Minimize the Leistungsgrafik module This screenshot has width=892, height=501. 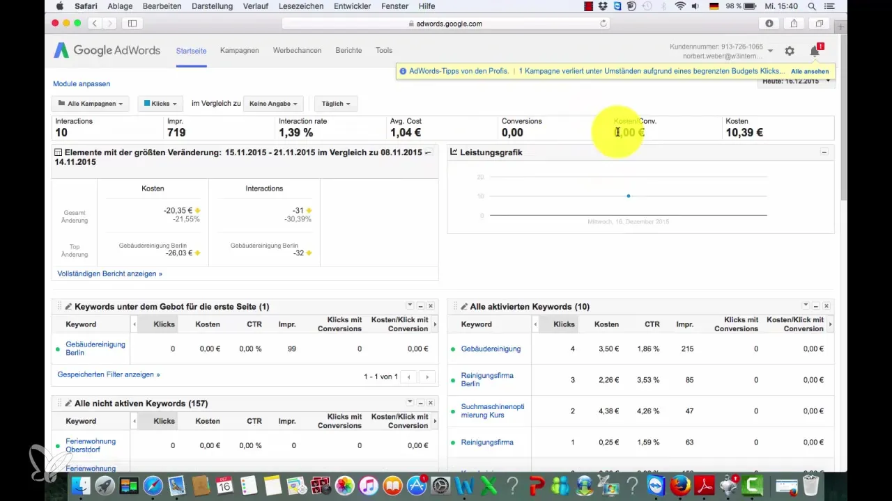click(x=824, y=152)
